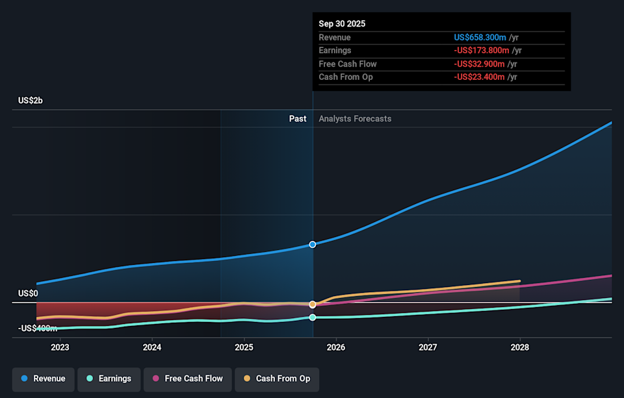The image size is (624, 398).
Task: Click the US$2b y-axis label
Action: (30, 101)
